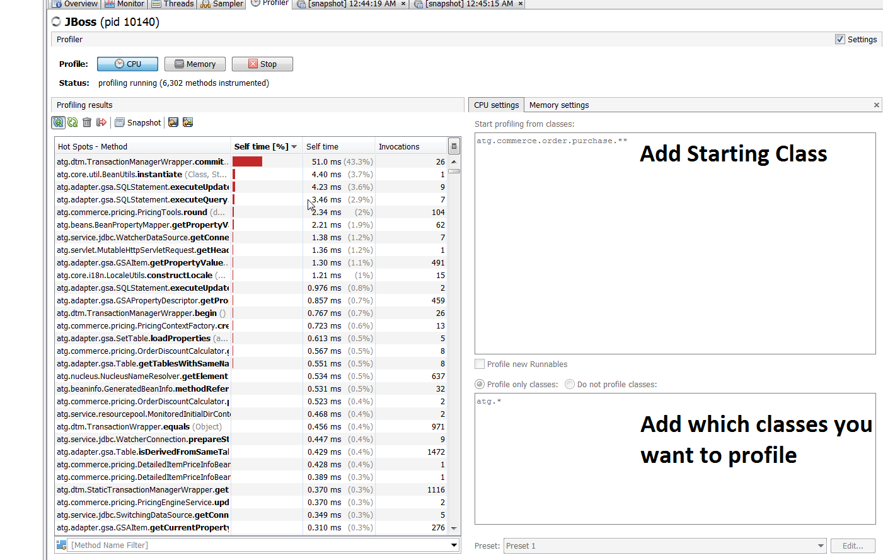The height and width of the screenshot is (560, 883).
Task: Click the starting classes field containing atg.commerce.order.purchase.**
Action: click(x=675, y=243)
